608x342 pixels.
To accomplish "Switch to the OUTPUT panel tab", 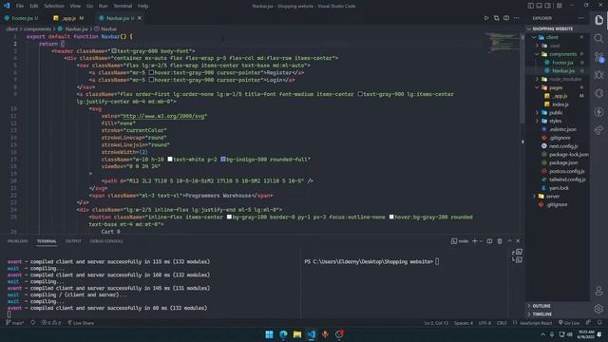I will [x=73, y=241].
